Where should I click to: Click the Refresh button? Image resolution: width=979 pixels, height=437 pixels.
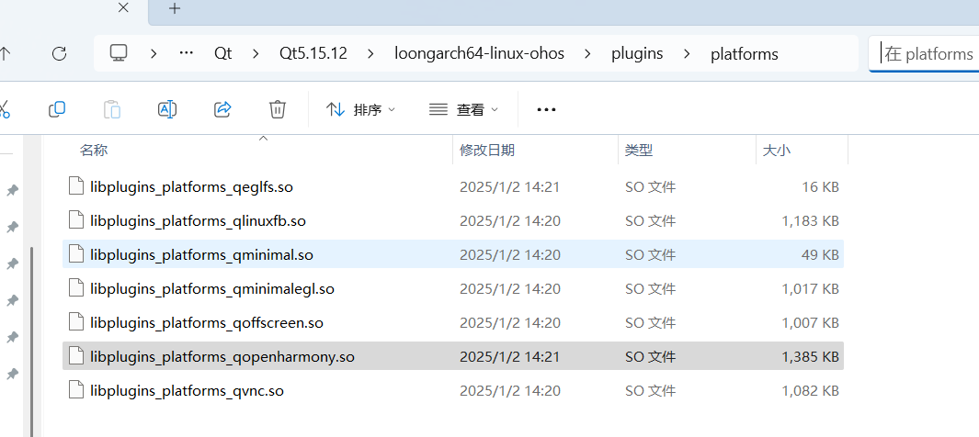click(60, 53)
